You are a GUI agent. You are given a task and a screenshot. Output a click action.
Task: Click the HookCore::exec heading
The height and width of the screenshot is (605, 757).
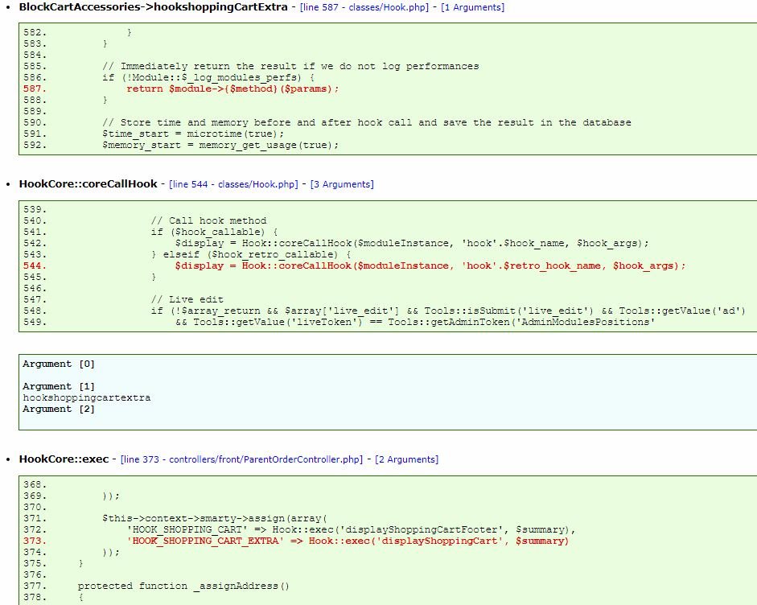[x=64, y=459]
